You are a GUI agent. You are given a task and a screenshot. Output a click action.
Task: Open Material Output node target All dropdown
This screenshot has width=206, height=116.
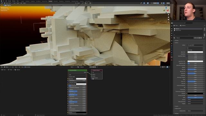[x=97, y=72]
